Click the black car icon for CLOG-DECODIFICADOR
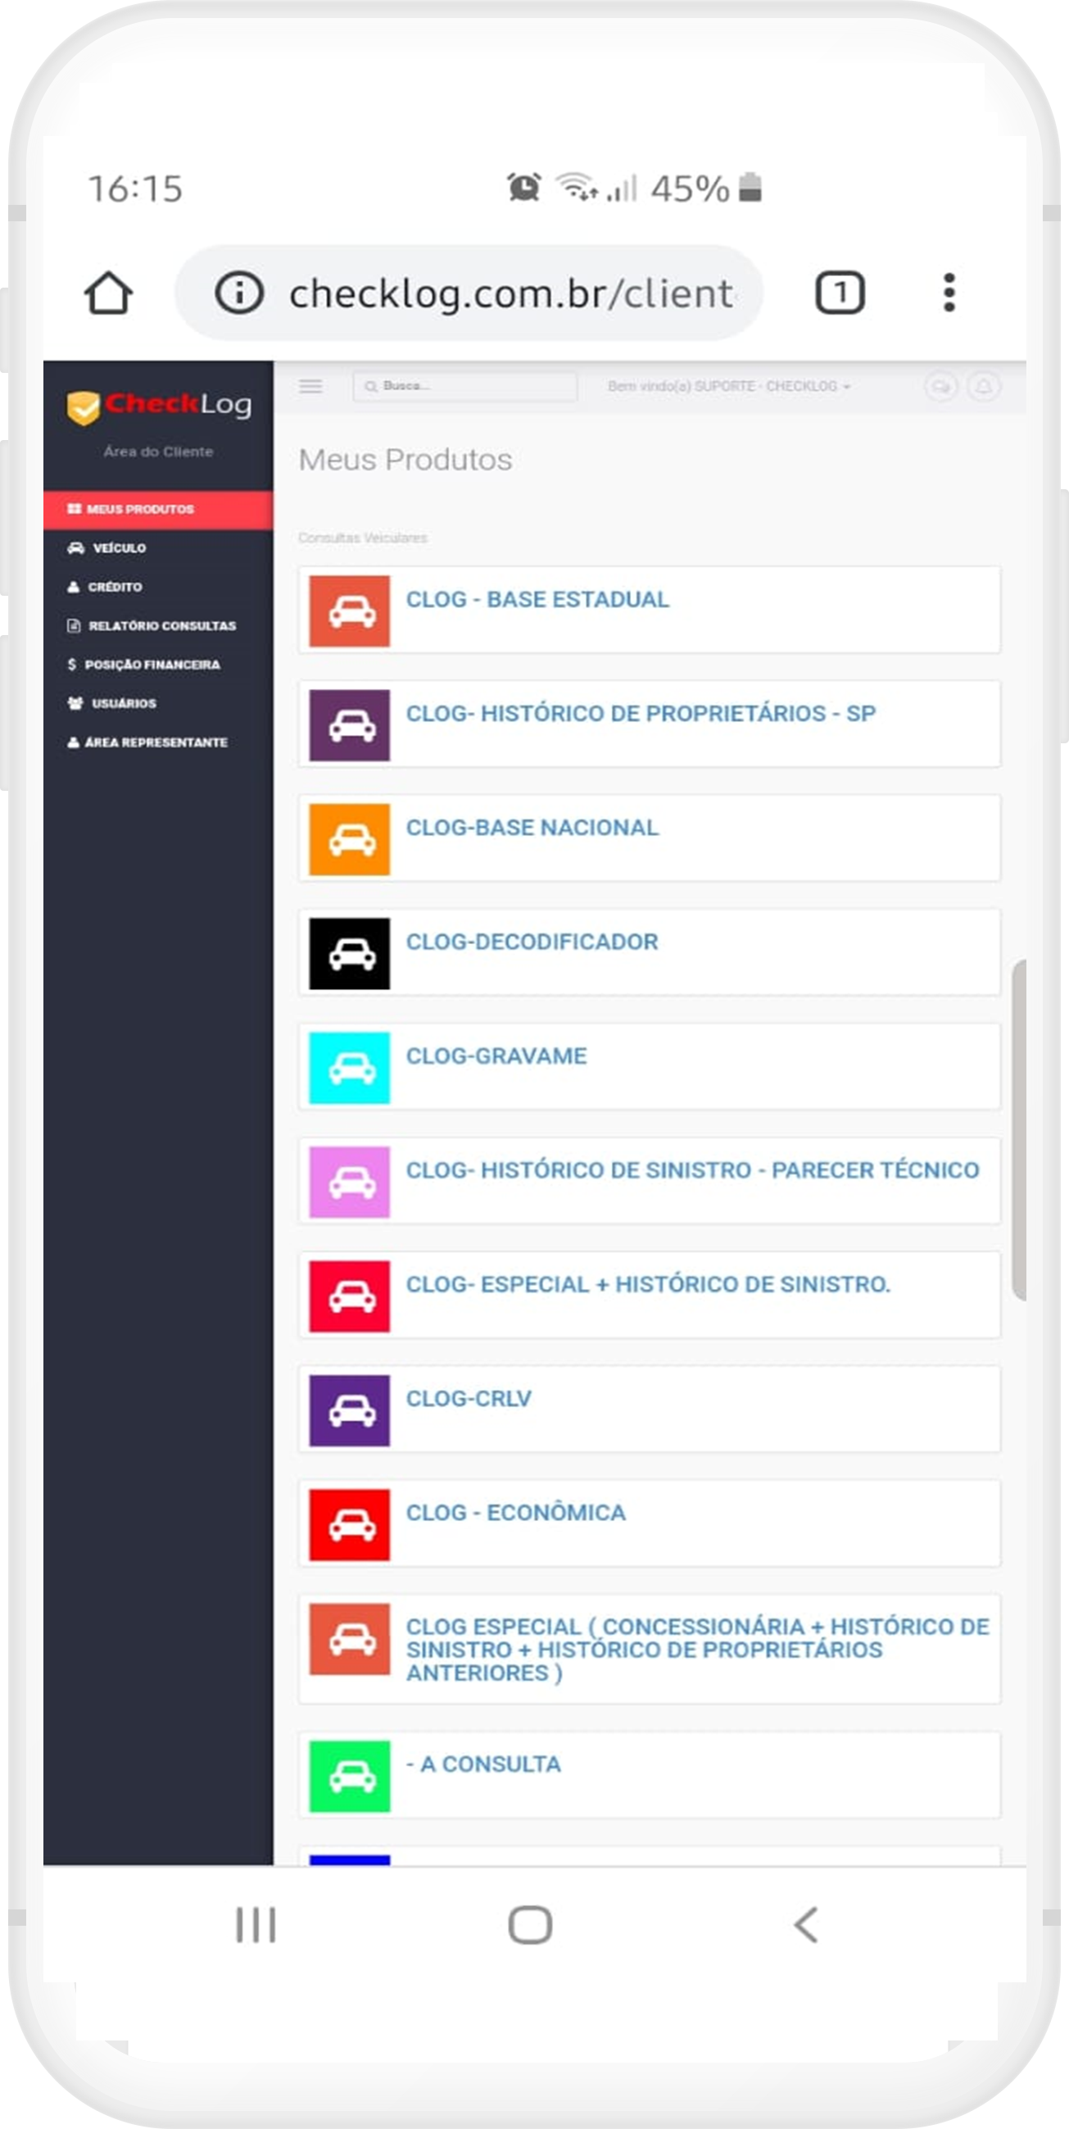Viewport: 1069px width, 2129px height. point(350,953)
